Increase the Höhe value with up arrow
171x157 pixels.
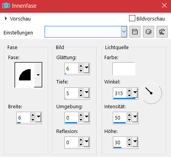click(129, 140)
